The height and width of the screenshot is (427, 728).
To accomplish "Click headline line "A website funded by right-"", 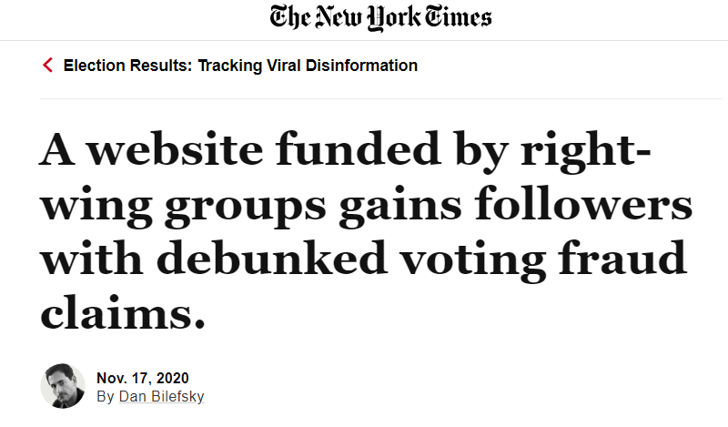I will [x=344, y=150].
